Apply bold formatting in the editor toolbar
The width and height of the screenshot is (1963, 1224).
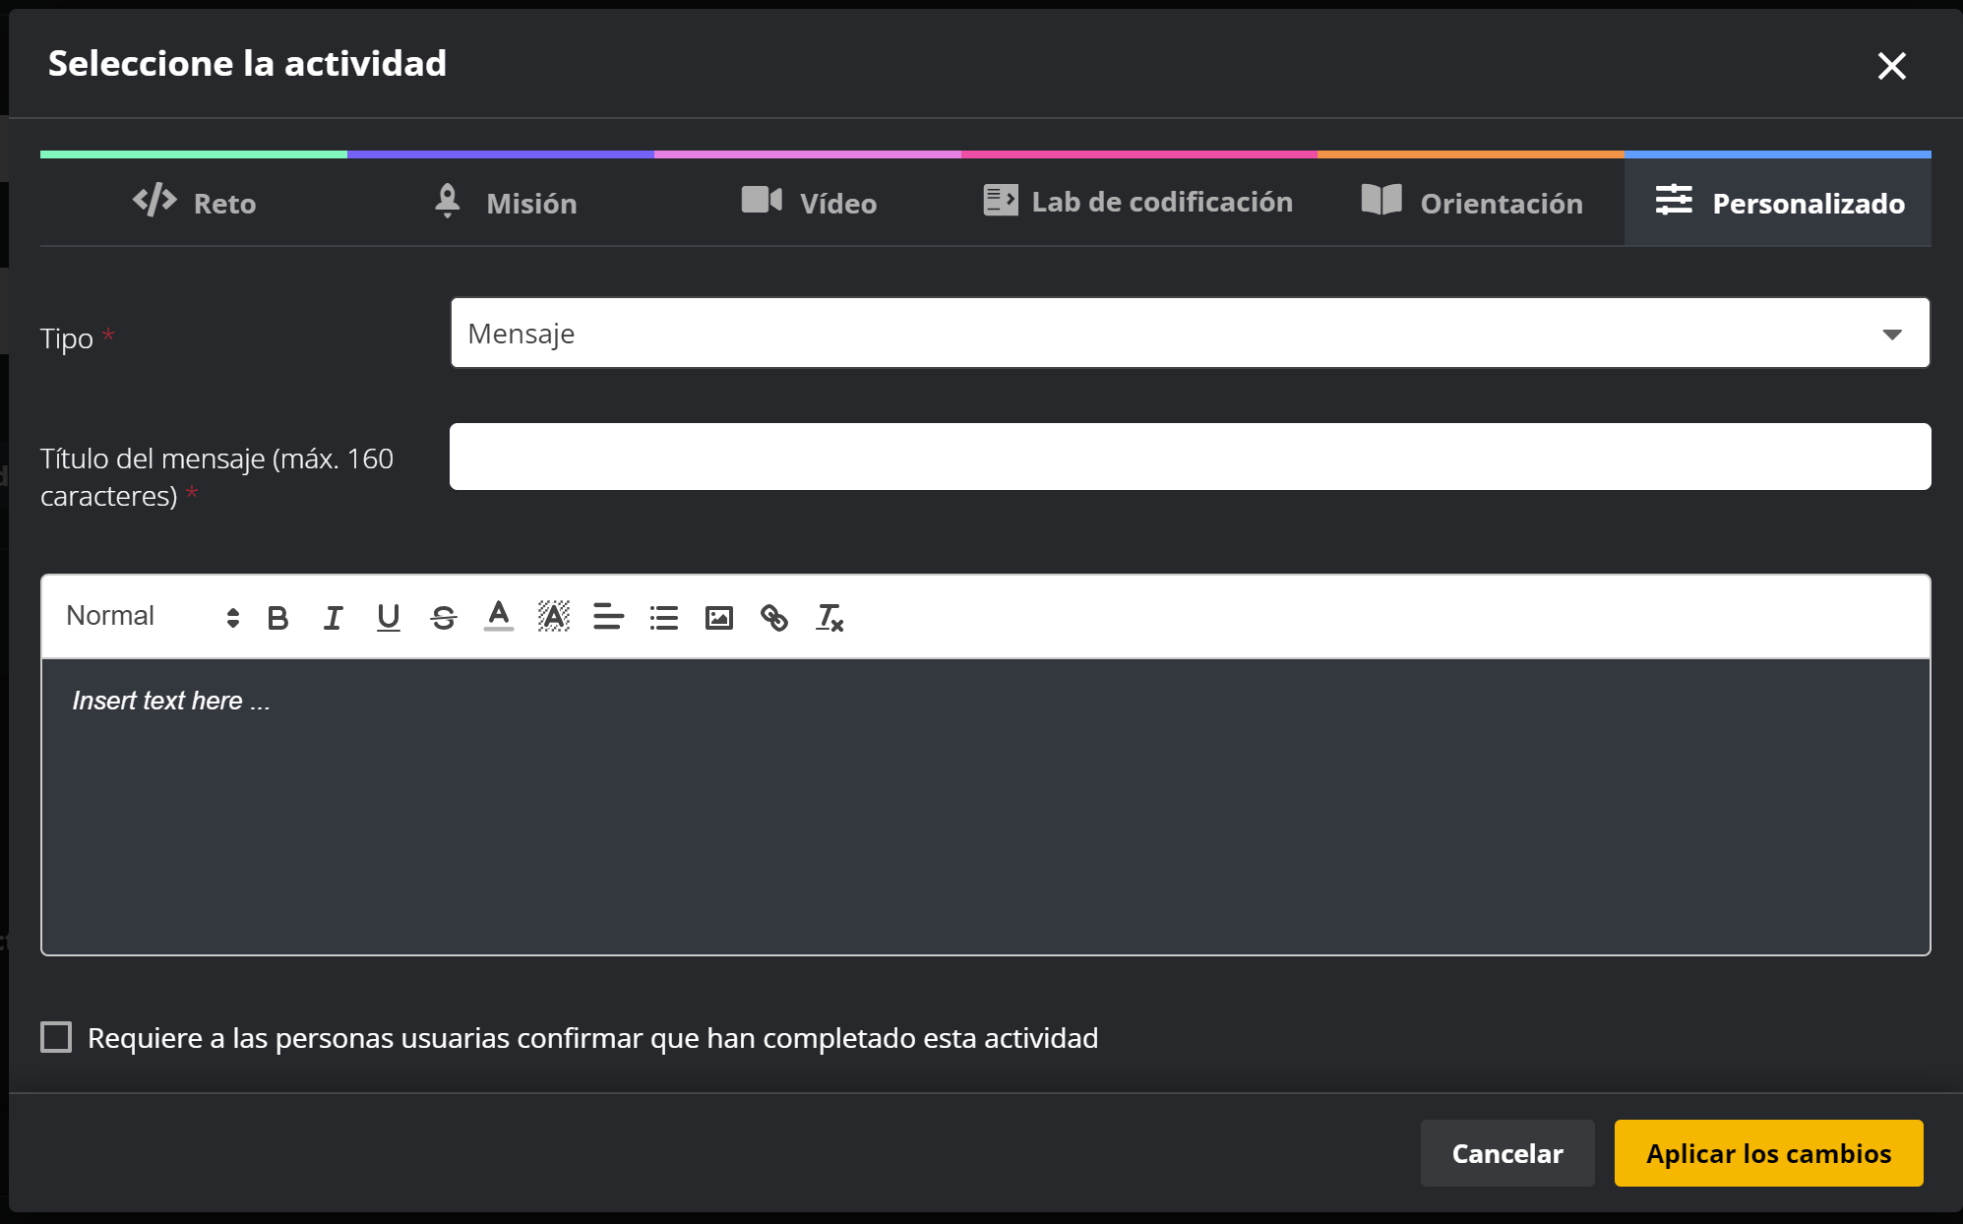pyautogui.click(x=278, y=618)
